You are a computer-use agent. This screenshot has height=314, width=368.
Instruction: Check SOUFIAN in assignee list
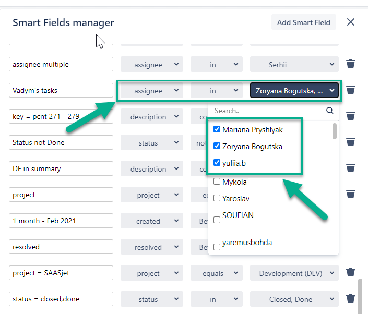(217, 220)
